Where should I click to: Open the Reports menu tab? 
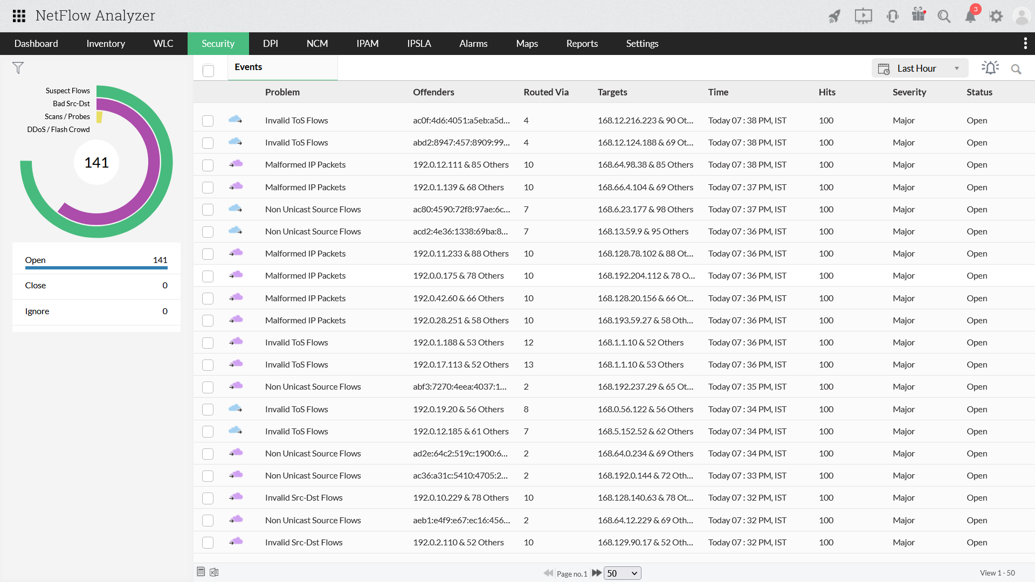tap(582, 44)
